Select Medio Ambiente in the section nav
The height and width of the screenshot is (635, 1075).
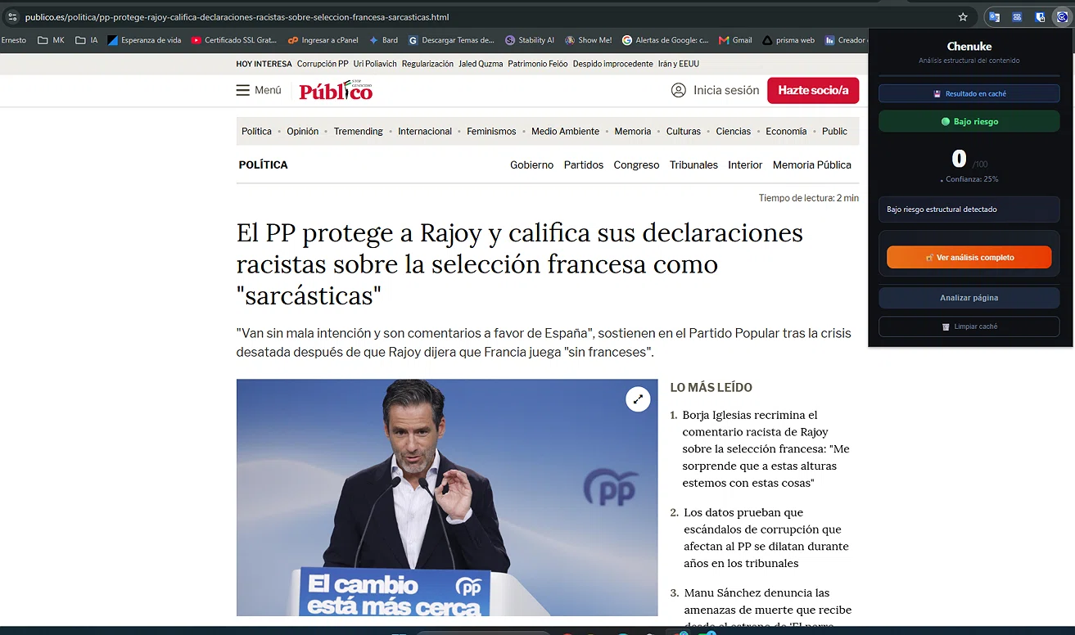coord(565,131)
